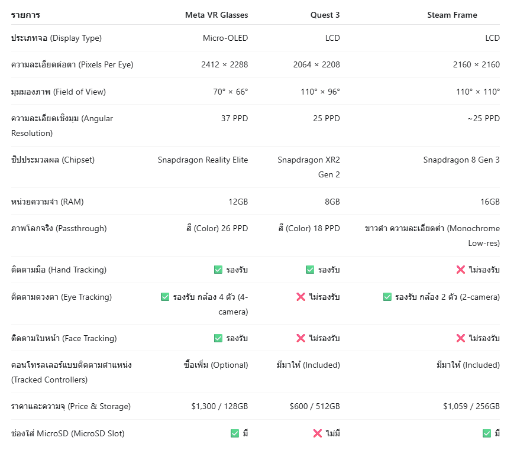
Task: Click the 2160 × 2160 resolution cell
Action: [x=476, y=64]
